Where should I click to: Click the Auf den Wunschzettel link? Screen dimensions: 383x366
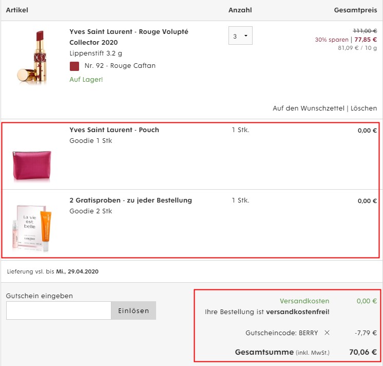(309, 108)
